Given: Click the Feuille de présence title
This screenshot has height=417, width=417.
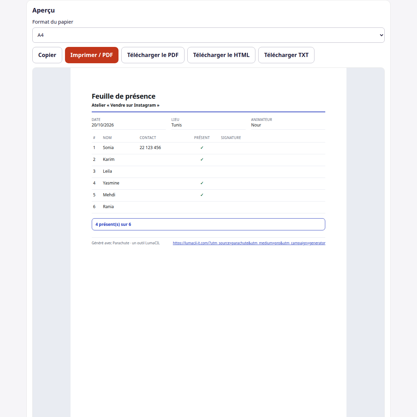Looking at the screenshot, I should pyautogui.click(x=123, y=96).
